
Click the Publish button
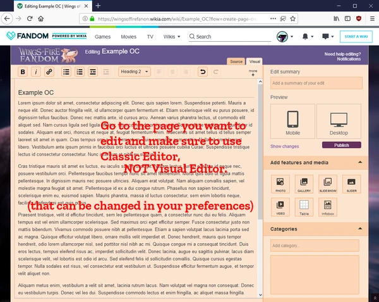(x=342, y=145)
